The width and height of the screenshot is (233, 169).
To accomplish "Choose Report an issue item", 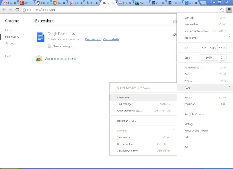I will point(143,121).
